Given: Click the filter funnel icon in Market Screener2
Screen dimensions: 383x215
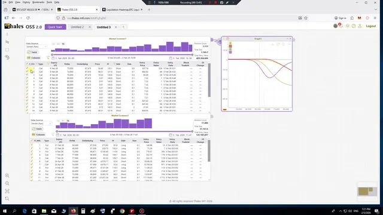Looking at the screenshot, I should click(53, 134).
